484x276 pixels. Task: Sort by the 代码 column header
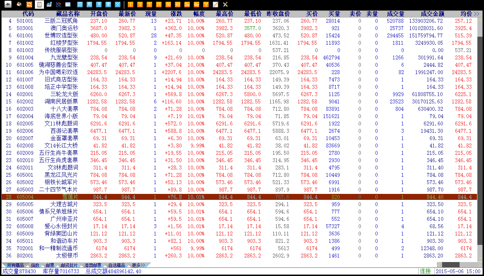pyautogui.click(x=28, y=14)
